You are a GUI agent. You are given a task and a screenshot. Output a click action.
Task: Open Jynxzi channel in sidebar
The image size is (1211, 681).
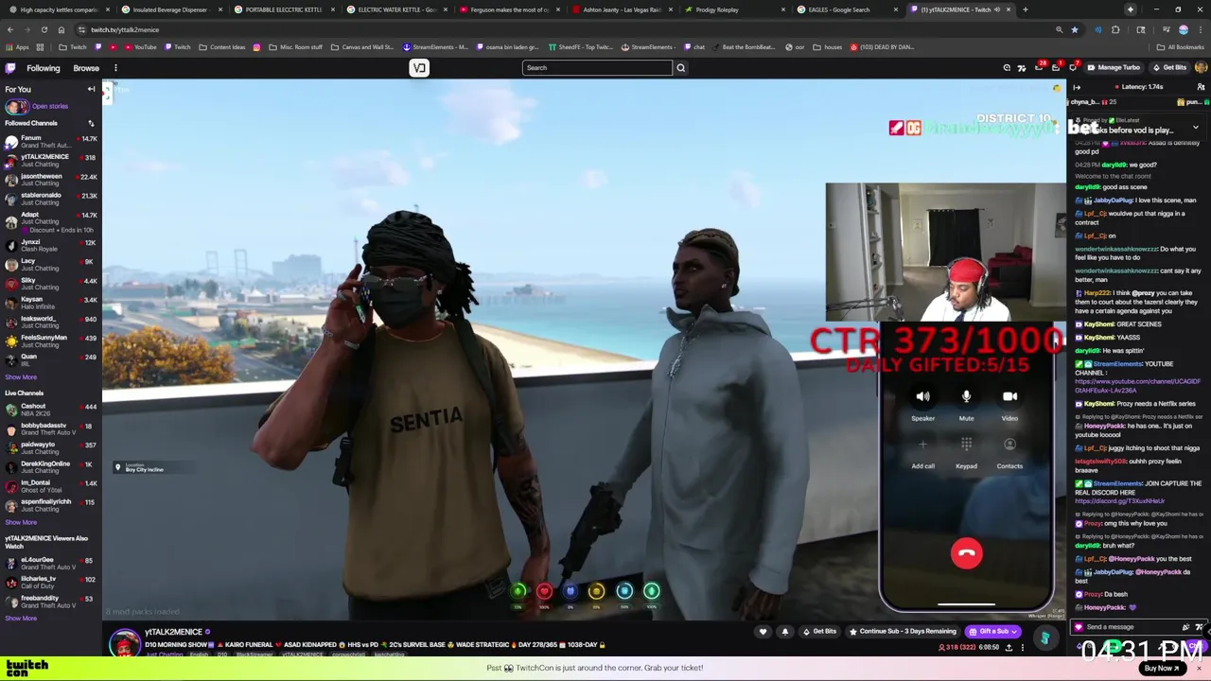tap(49, 245)
